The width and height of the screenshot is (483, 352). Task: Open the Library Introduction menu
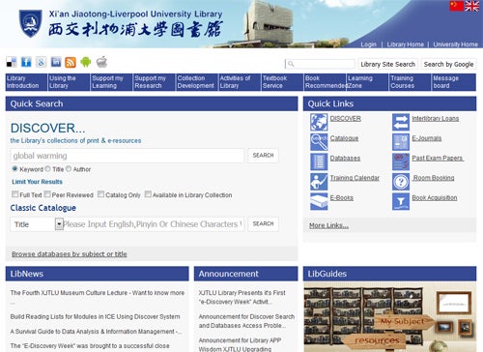pyautogui.click(x=26, y=82)
